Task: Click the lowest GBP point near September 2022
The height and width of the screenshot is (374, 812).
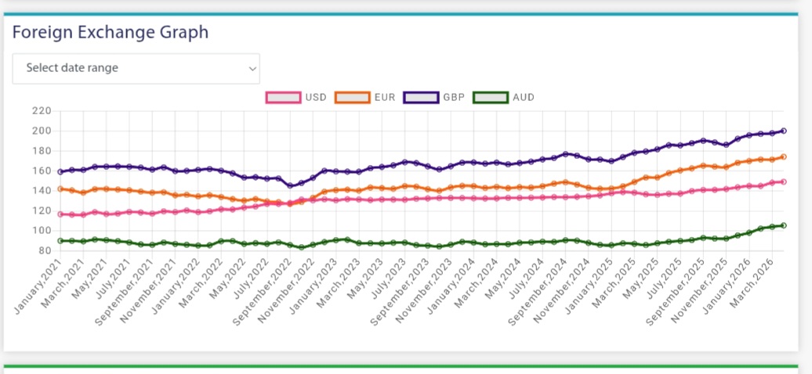Action: [290, 185]
